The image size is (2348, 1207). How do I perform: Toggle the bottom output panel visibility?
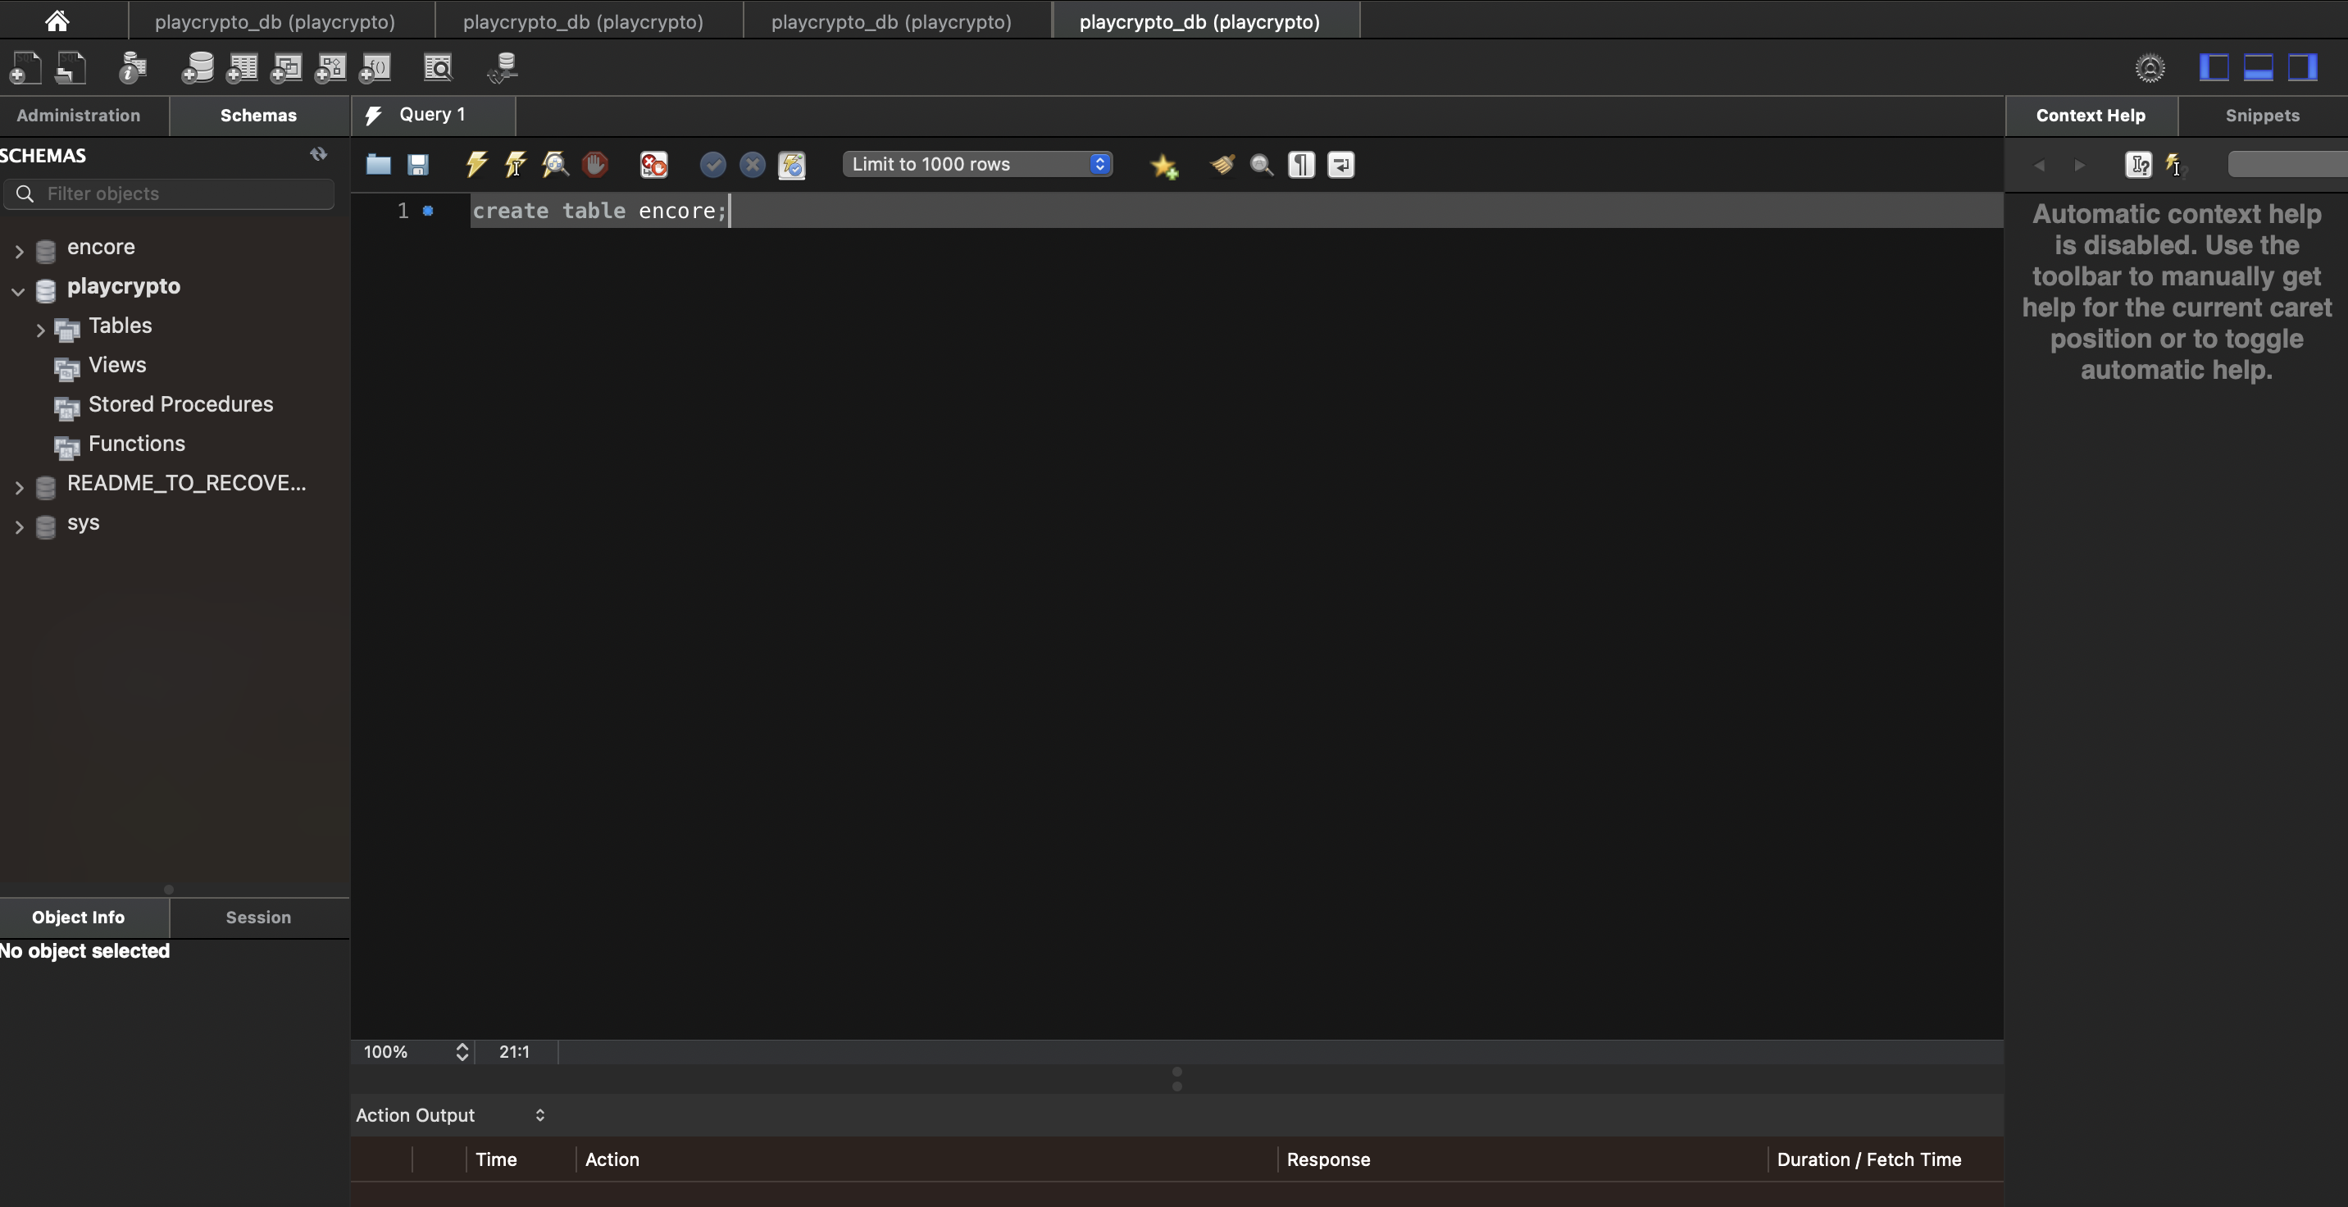pos(2258,67)
